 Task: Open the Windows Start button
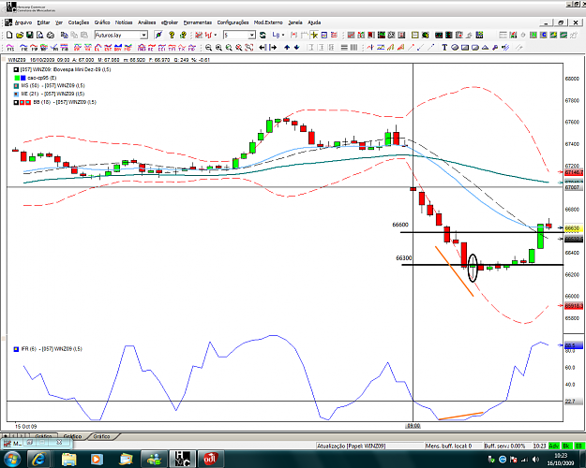point(11,459)
